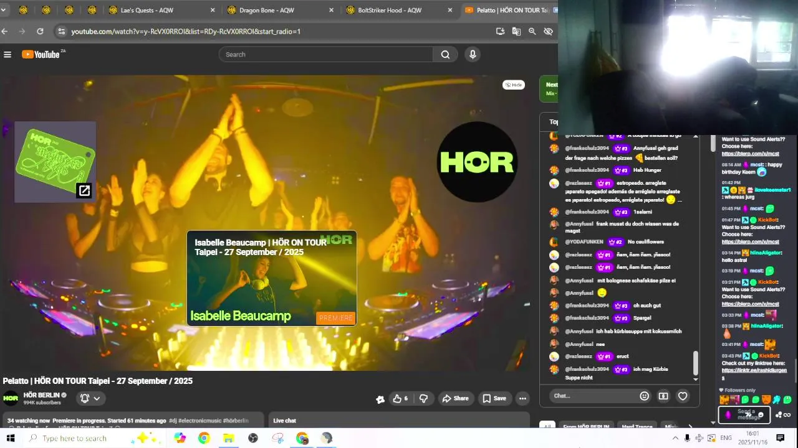Open the emote icon in stream message box

761,415
